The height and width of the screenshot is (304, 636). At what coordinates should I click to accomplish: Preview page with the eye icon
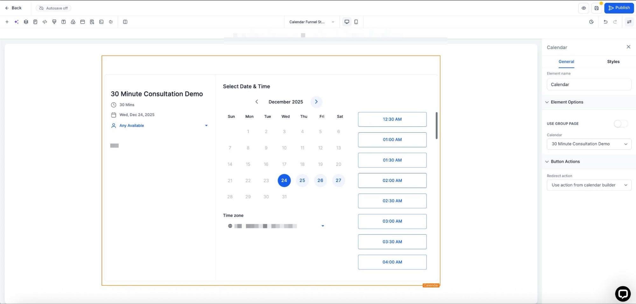pyautogui.click(x=584, y=8)
